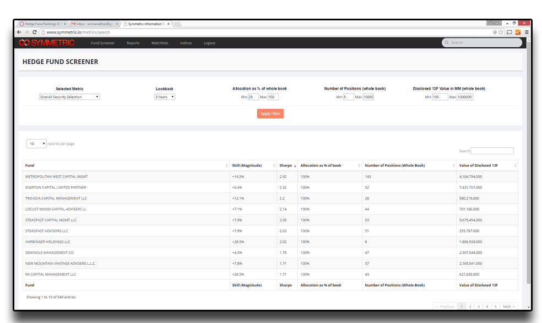Click the Skill value +14.5%
The image size is (542, 323).
click(238, 176)
